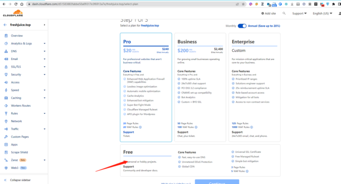This screenshot has height=184, width=341.
Task: Expand the Speed submenu arrow
Action: coord(45,90)
